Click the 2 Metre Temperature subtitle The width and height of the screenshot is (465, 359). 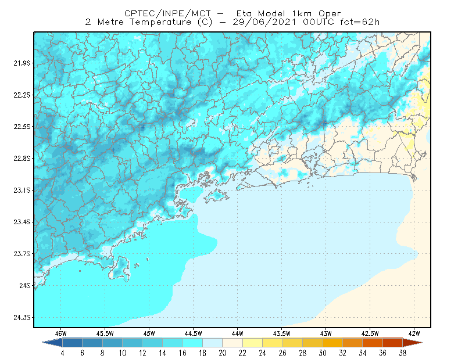point(138,22)
